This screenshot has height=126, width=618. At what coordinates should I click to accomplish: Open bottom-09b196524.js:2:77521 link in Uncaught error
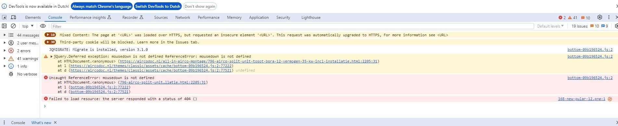(x=100, y=92)
